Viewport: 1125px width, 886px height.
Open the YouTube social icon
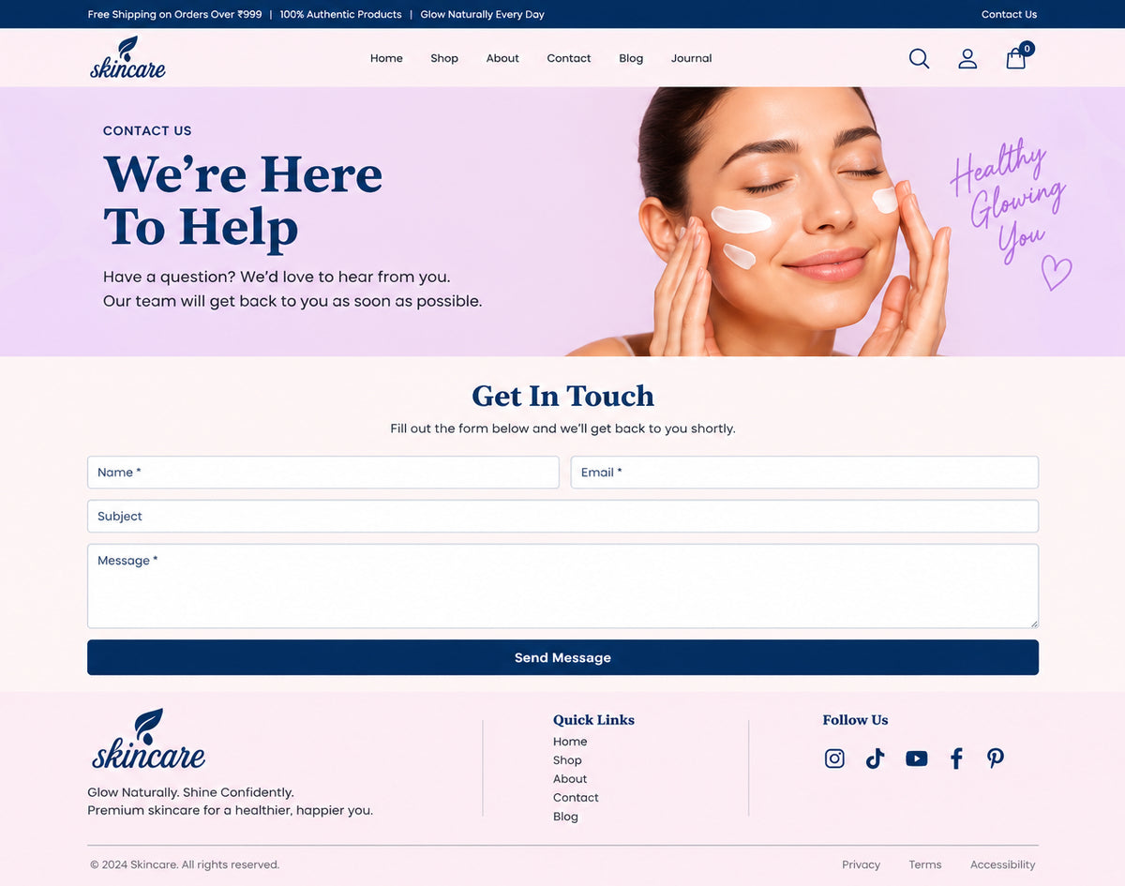pyautogui.click(x=917, y=758)
